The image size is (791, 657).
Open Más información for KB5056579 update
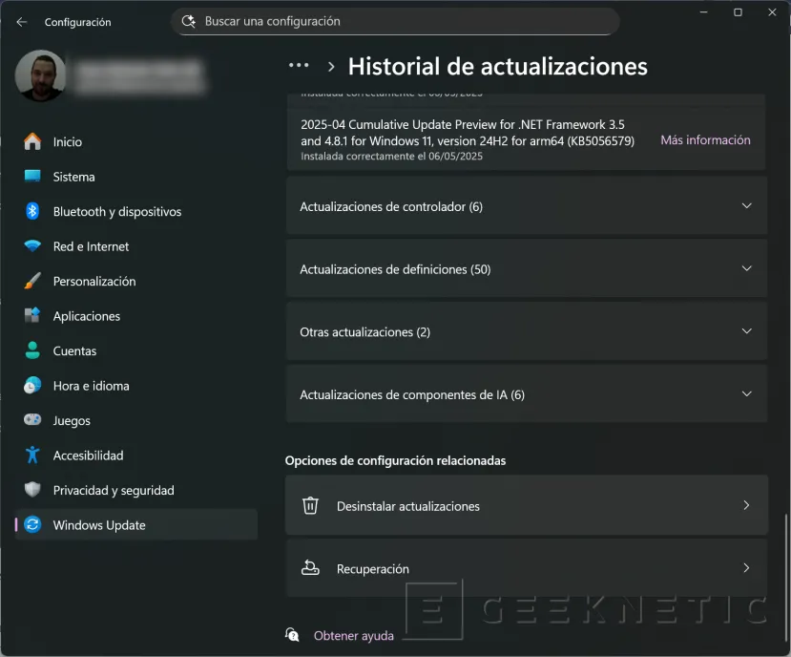tap(704, 139)
